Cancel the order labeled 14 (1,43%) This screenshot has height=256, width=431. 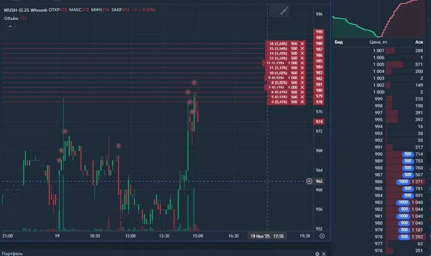point(302,53)
